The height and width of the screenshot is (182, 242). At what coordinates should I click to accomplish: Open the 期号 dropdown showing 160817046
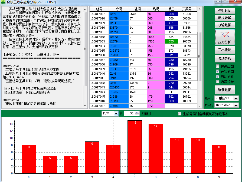(x=236, y=105)
